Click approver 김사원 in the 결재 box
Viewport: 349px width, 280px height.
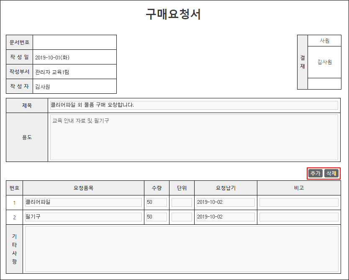[x=324, y=62]
